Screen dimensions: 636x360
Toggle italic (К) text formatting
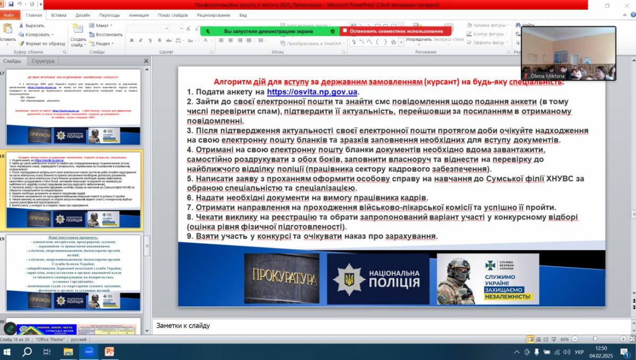click(x=140, y=40)
